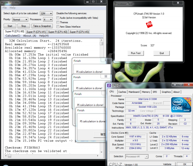Open Hyper PI Help menu
The image size is (193, 166).
coord(13,8)
